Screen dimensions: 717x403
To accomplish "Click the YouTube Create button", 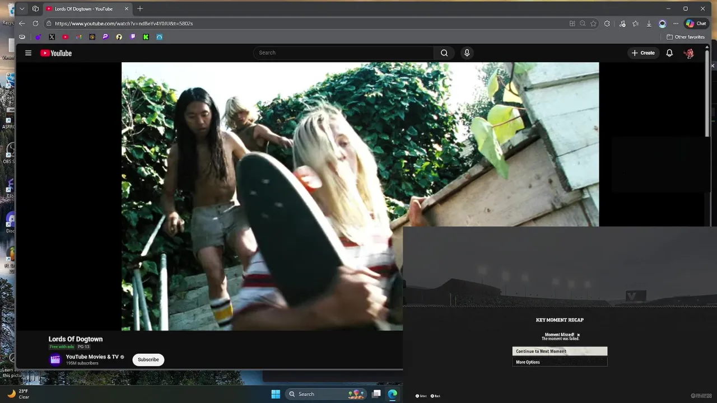I will click(x=643, y=53).
